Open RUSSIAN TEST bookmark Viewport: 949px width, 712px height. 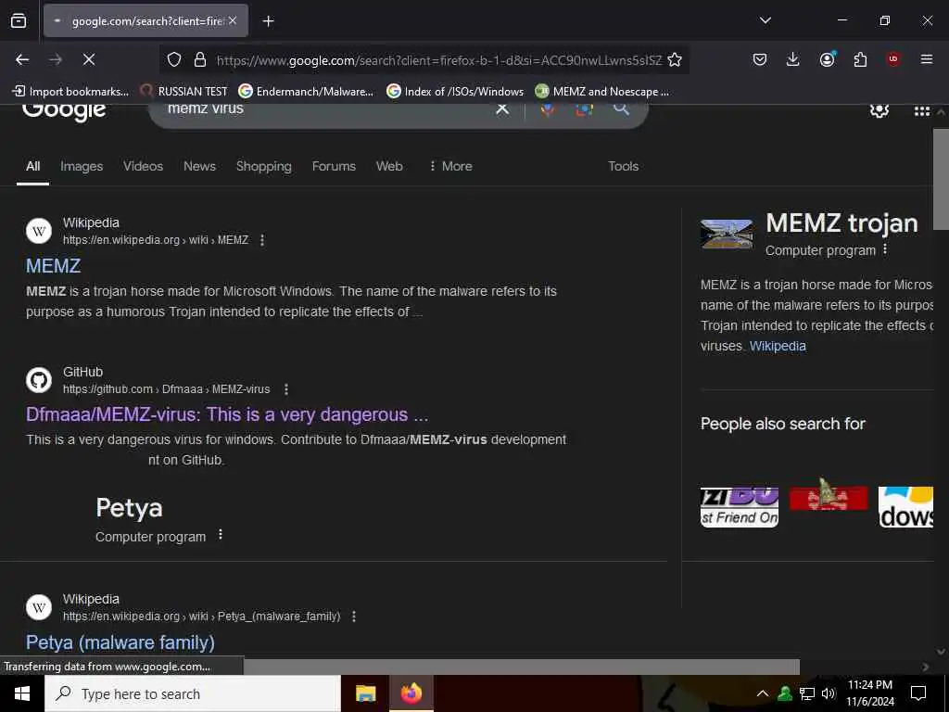tap(183, 92)
